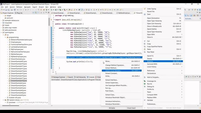Screen dimensions: 201x113
Task: Collapse the import section fold marker
Action: 54,20
